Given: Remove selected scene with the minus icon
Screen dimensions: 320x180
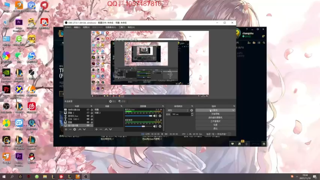Looking at the screenshot, I should click(x=101, y=129).
